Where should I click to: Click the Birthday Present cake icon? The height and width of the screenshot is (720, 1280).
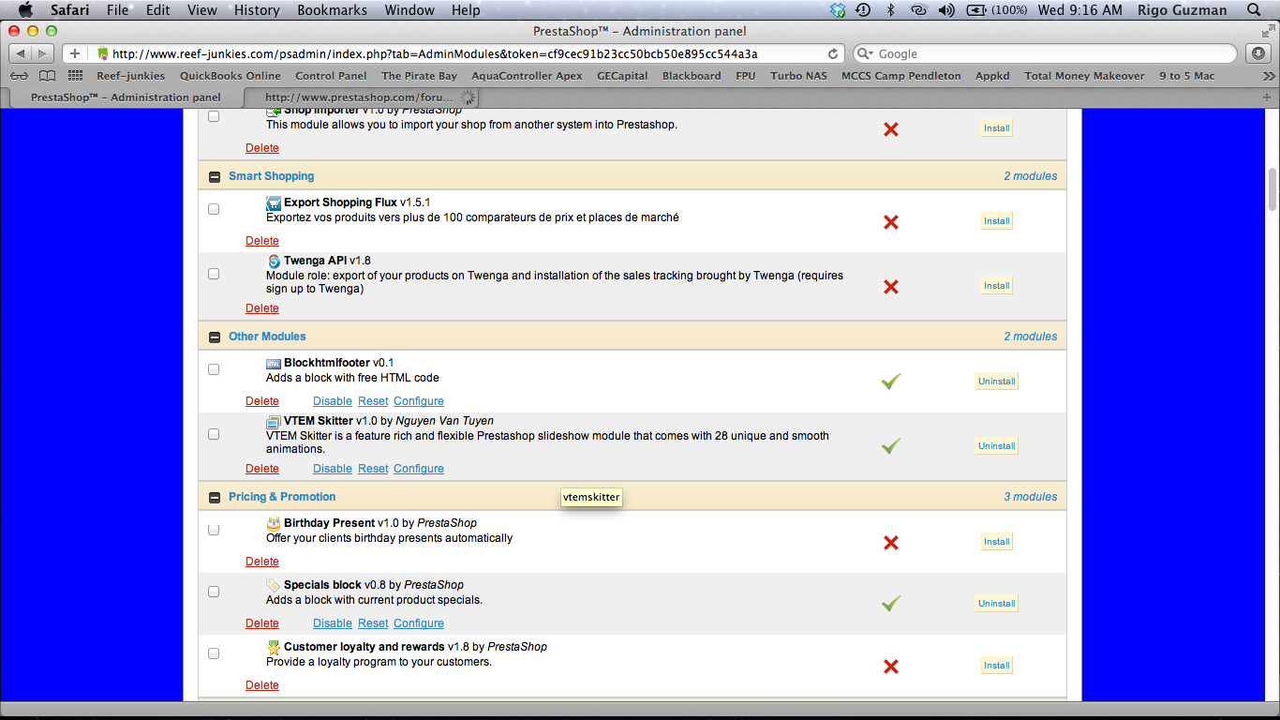(x=274, y=523)
